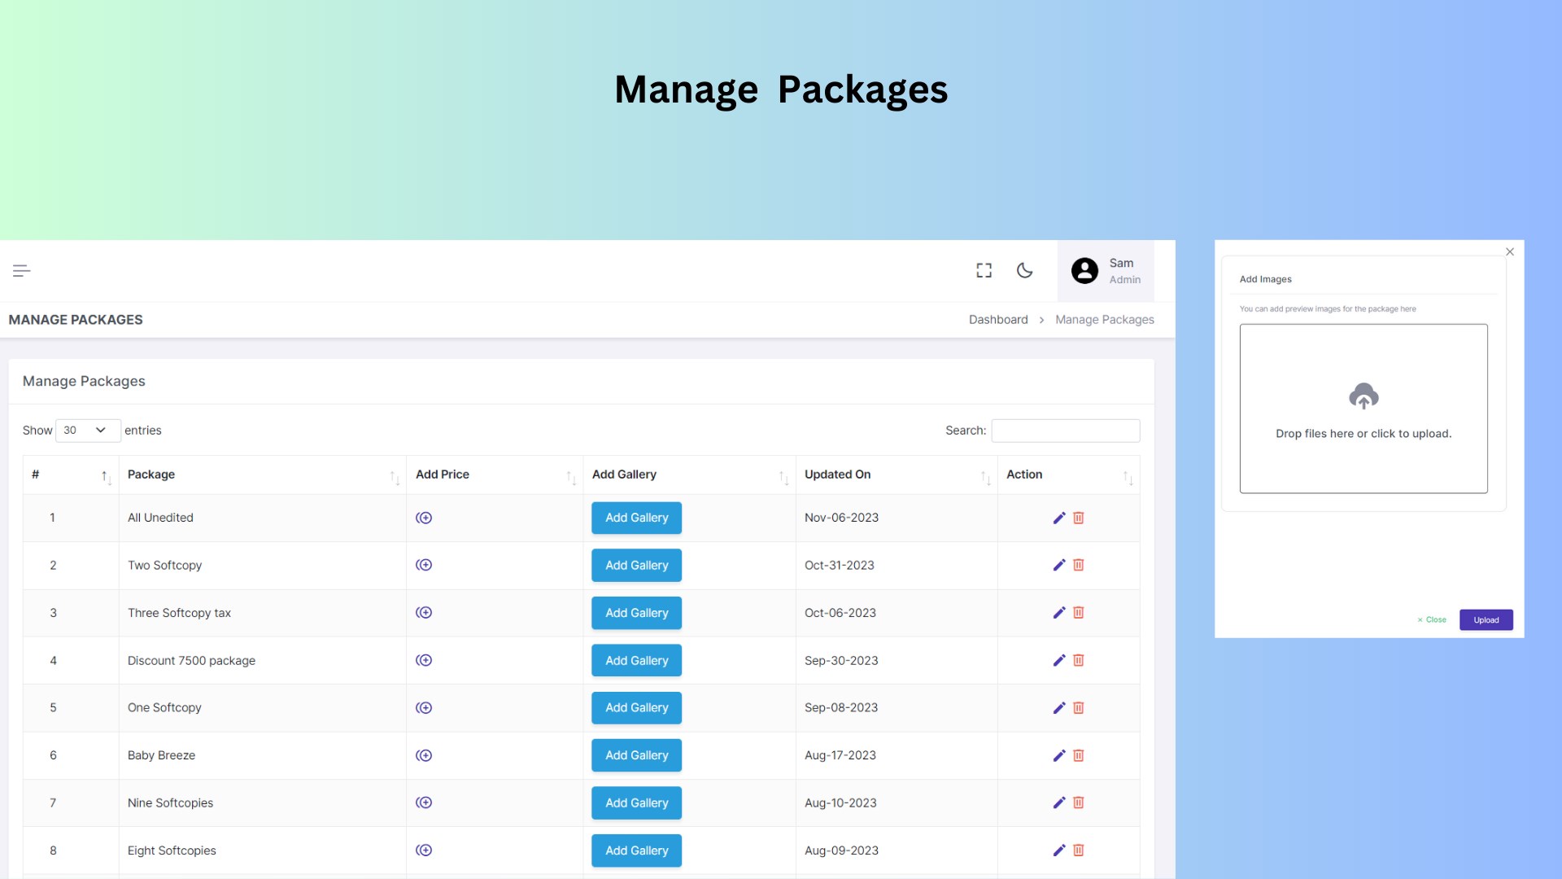The image size is (1562, 879).
Task: Edit the Two Softcopy package with the pencil icon
Action: (1058, 565)
